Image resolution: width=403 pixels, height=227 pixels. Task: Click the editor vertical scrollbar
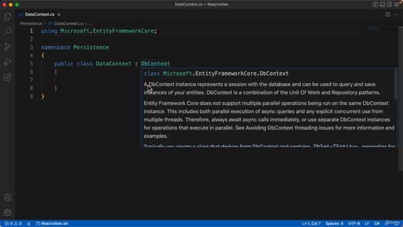coord(400,98)
